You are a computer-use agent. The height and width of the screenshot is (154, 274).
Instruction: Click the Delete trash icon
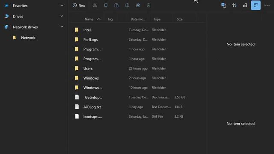[149, 6]
